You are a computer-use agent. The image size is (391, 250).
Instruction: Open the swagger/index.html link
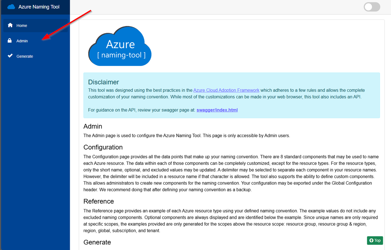coord(217,110)
